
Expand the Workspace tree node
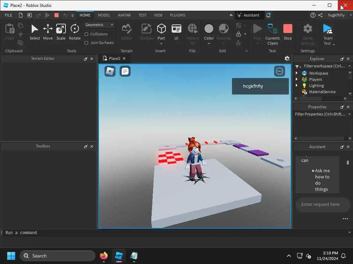(x=296, y=73)
